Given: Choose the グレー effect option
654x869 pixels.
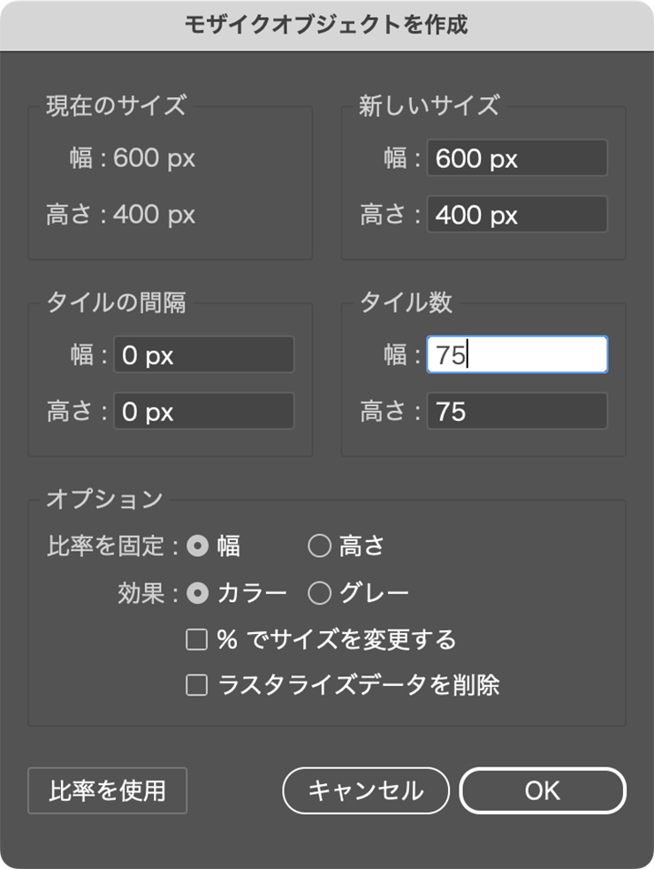Looking at the screenshot, I should tap(318, 593).
